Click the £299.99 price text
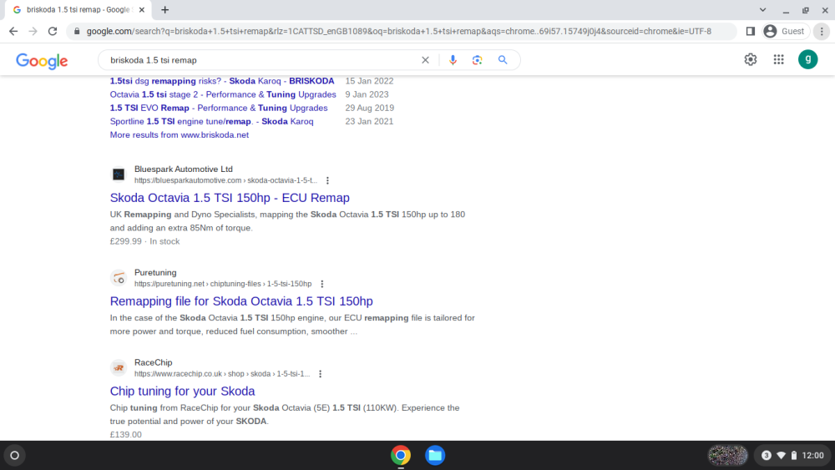 (126, 241)
